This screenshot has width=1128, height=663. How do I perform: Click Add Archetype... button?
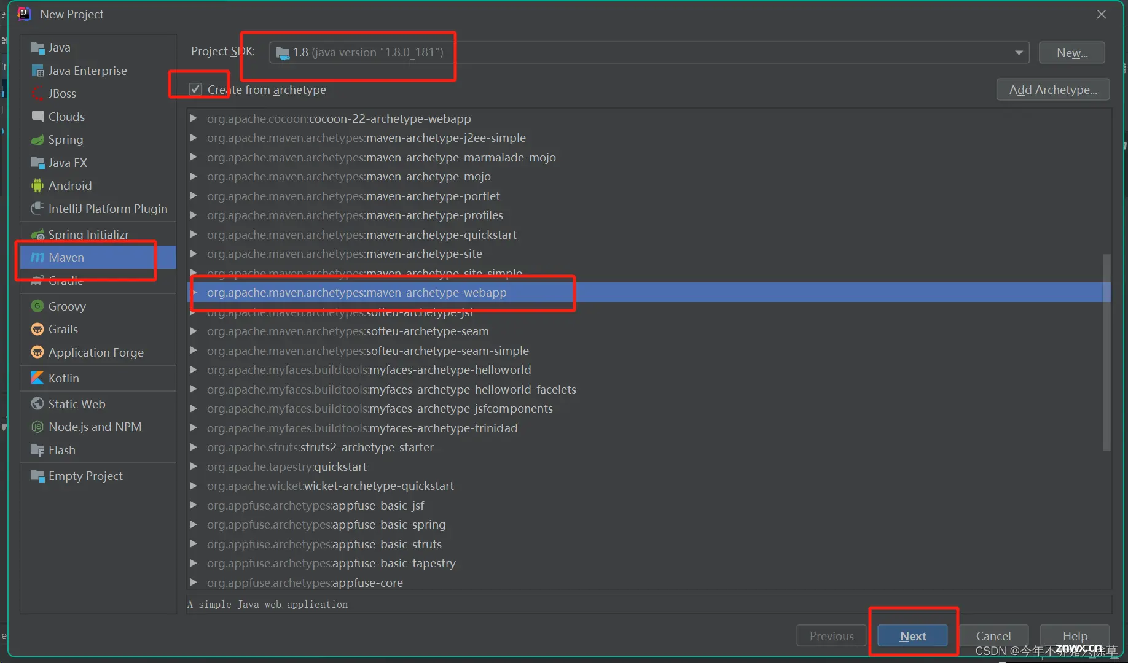(1052, 90)
